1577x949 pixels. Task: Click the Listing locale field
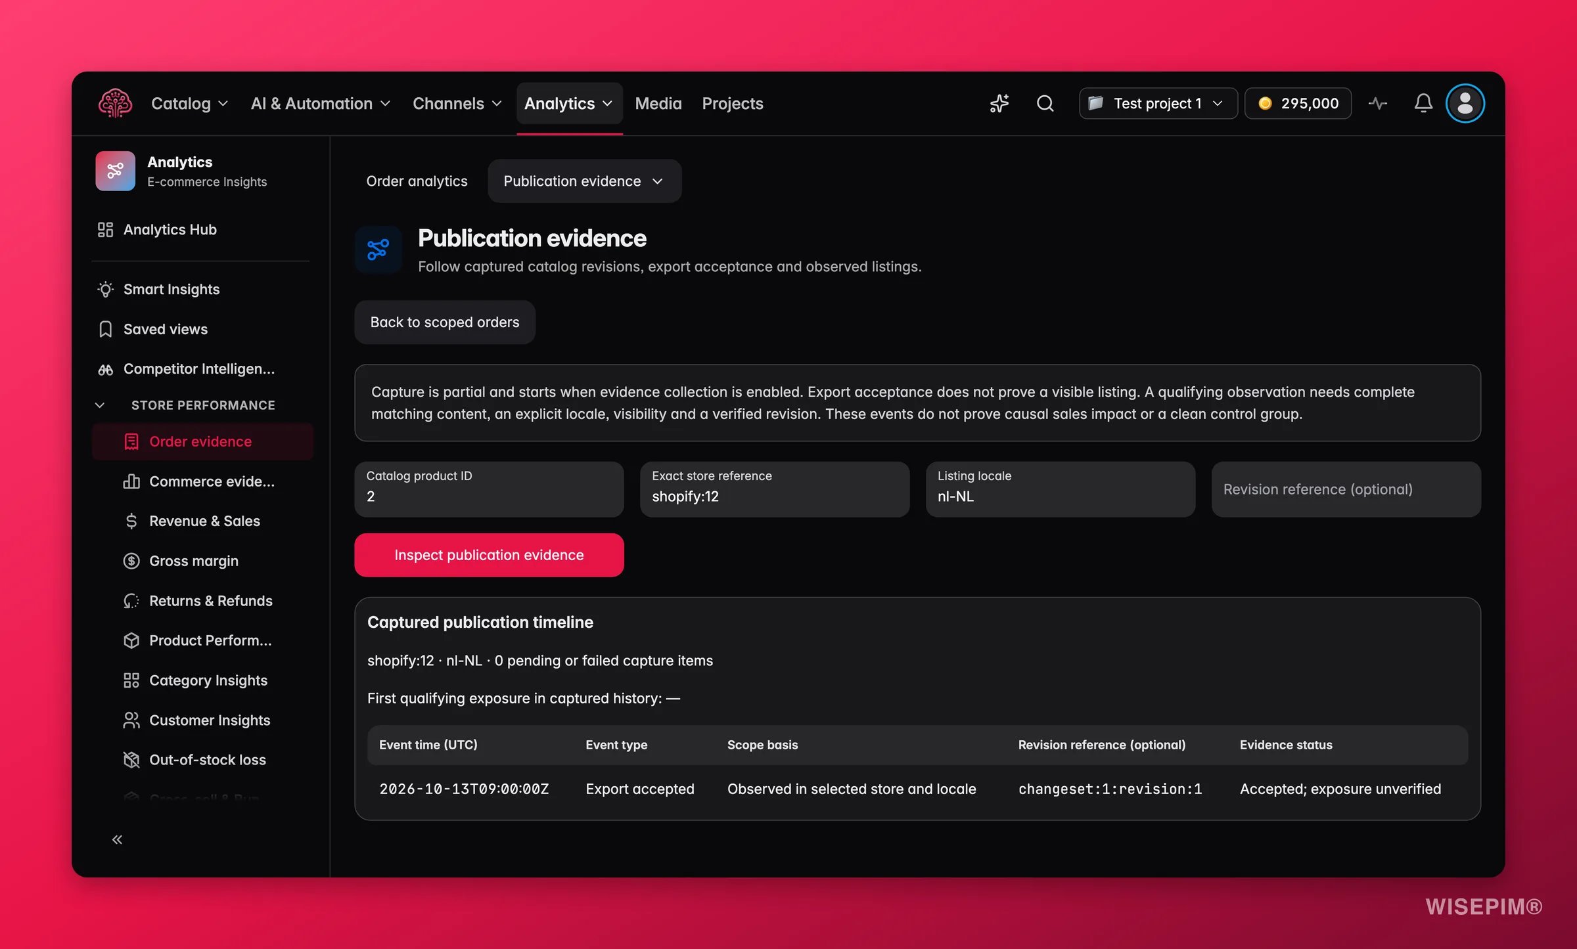pyautogui.click(x=1061, y=489)
